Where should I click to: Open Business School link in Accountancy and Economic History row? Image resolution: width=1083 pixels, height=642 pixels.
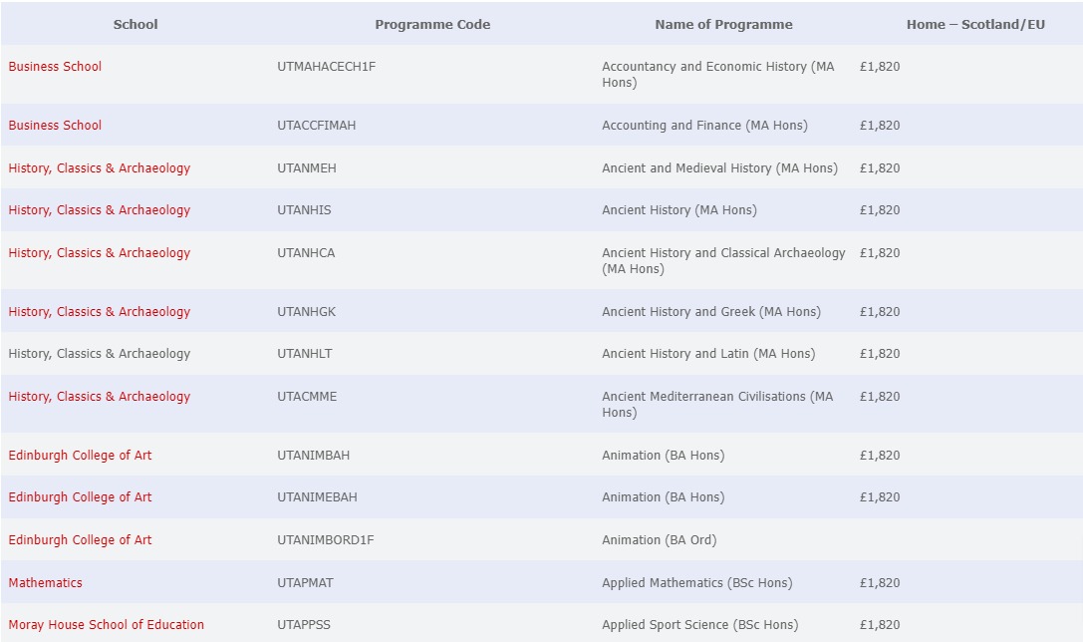pos(55,67)
